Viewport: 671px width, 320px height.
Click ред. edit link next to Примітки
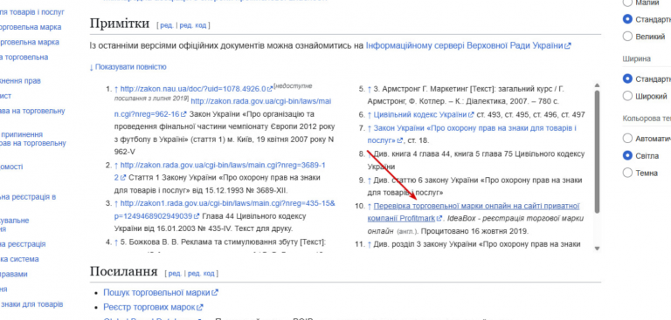[167, 25]
